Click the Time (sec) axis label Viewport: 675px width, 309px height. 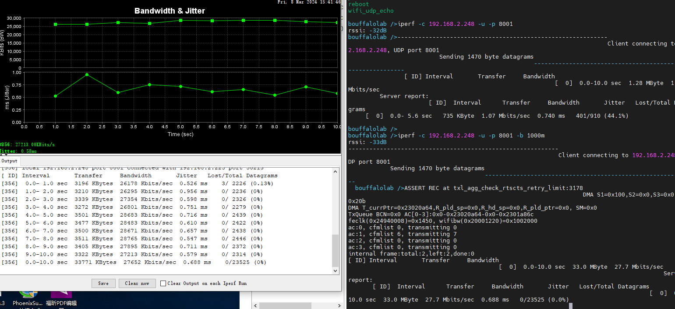click(x=180, y=134)
